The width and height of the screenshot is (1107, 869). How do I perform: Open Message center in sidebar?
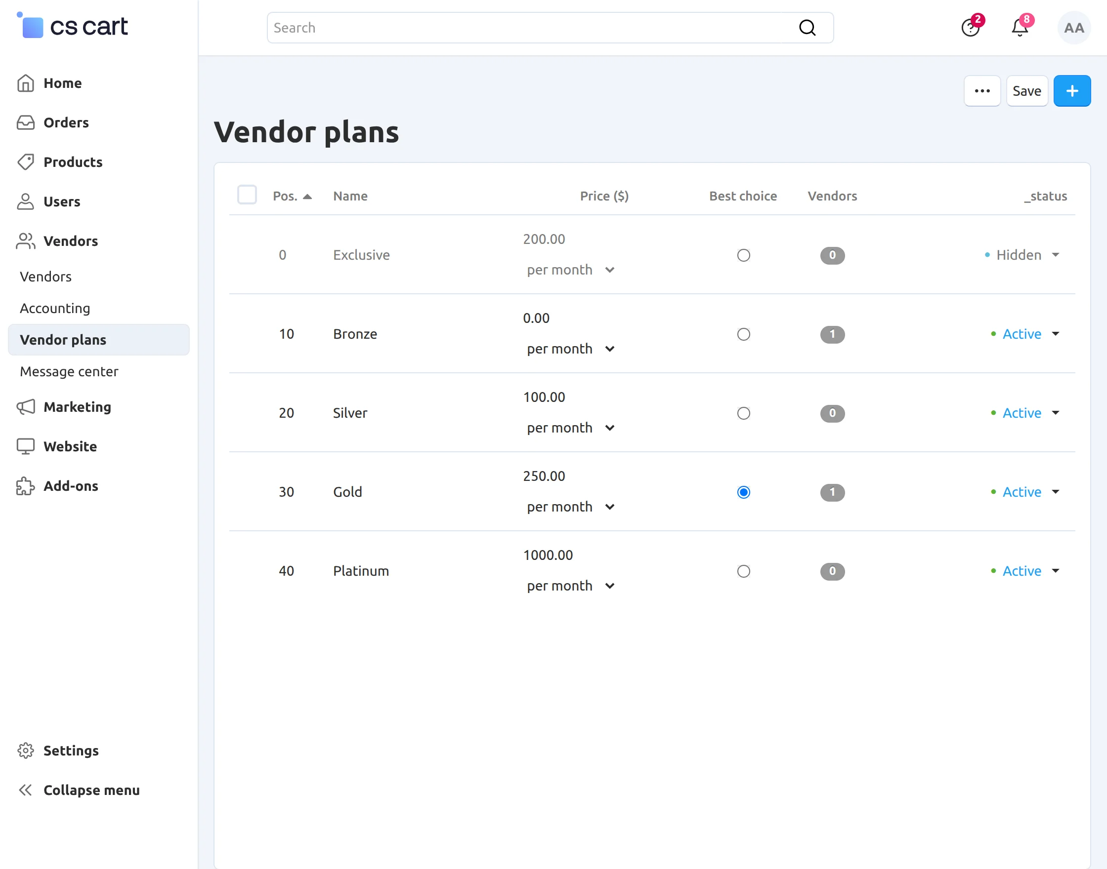(x=69, y=371)
